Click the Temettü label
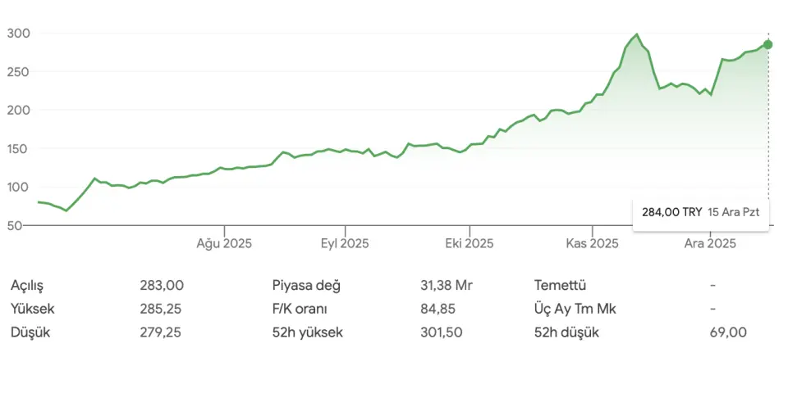Viewport: 788px width, 398px height. pyautogui.click(x=560, y=286)
